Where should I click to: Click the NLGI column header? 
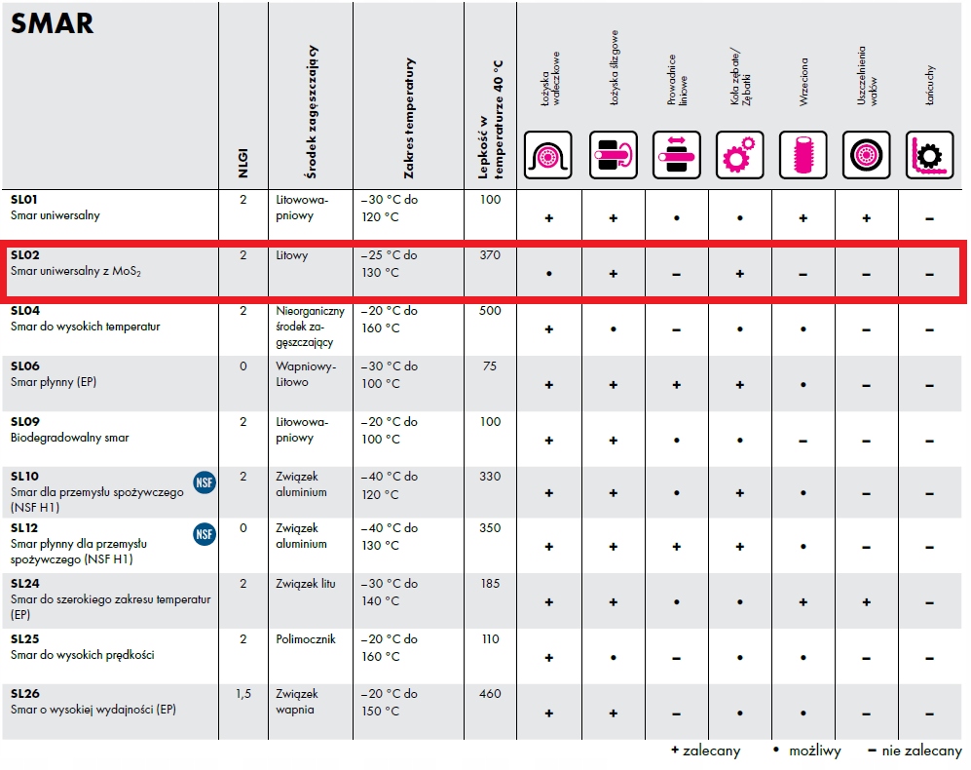pyautogui.click(x=243, y=163)
